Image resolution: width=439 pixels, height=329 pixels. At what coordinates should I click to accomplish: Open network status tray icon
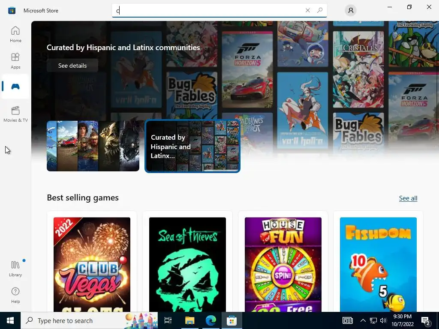pos(373,320)
